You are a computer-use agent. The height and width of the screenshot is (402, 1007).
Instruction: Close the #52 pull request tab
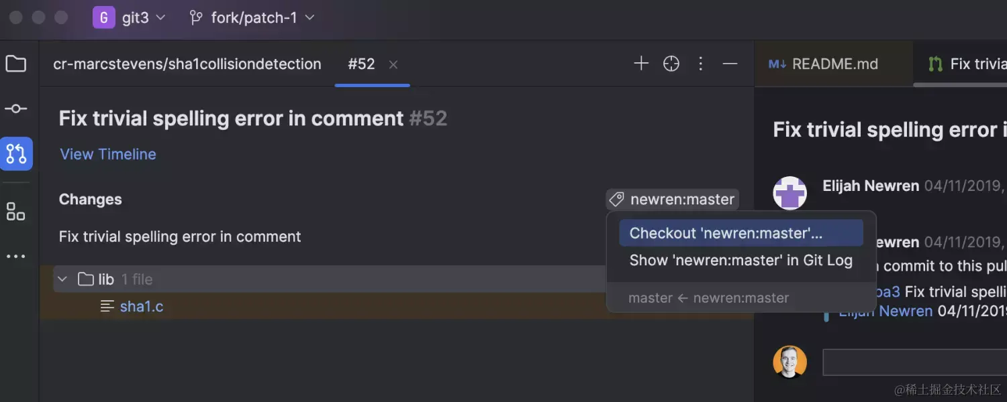(x=393, y=64)
